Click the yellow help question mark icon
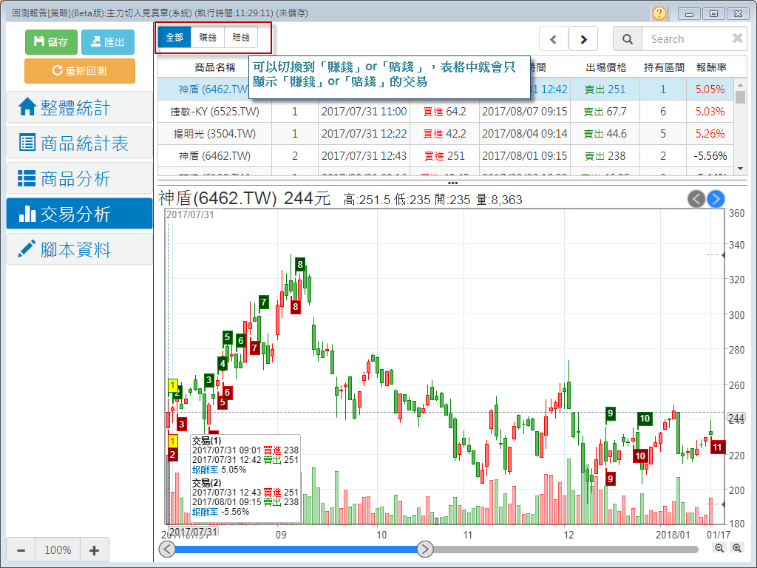 pos(659,13)
